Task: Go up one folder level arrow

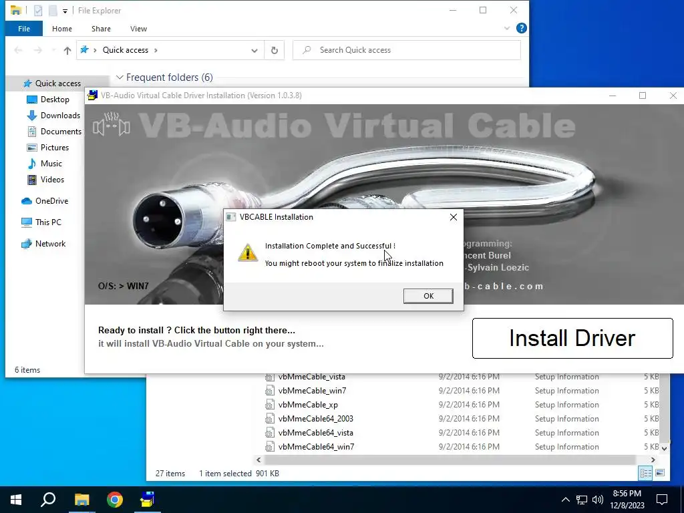Action: click(x=67, y=50)
